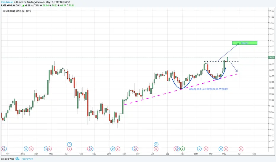Click Adam and Eve Bottom on Weekly label

[208, 89]
